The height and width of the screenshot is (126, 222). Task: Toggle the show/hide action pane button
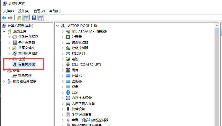(x=41, y=18)
